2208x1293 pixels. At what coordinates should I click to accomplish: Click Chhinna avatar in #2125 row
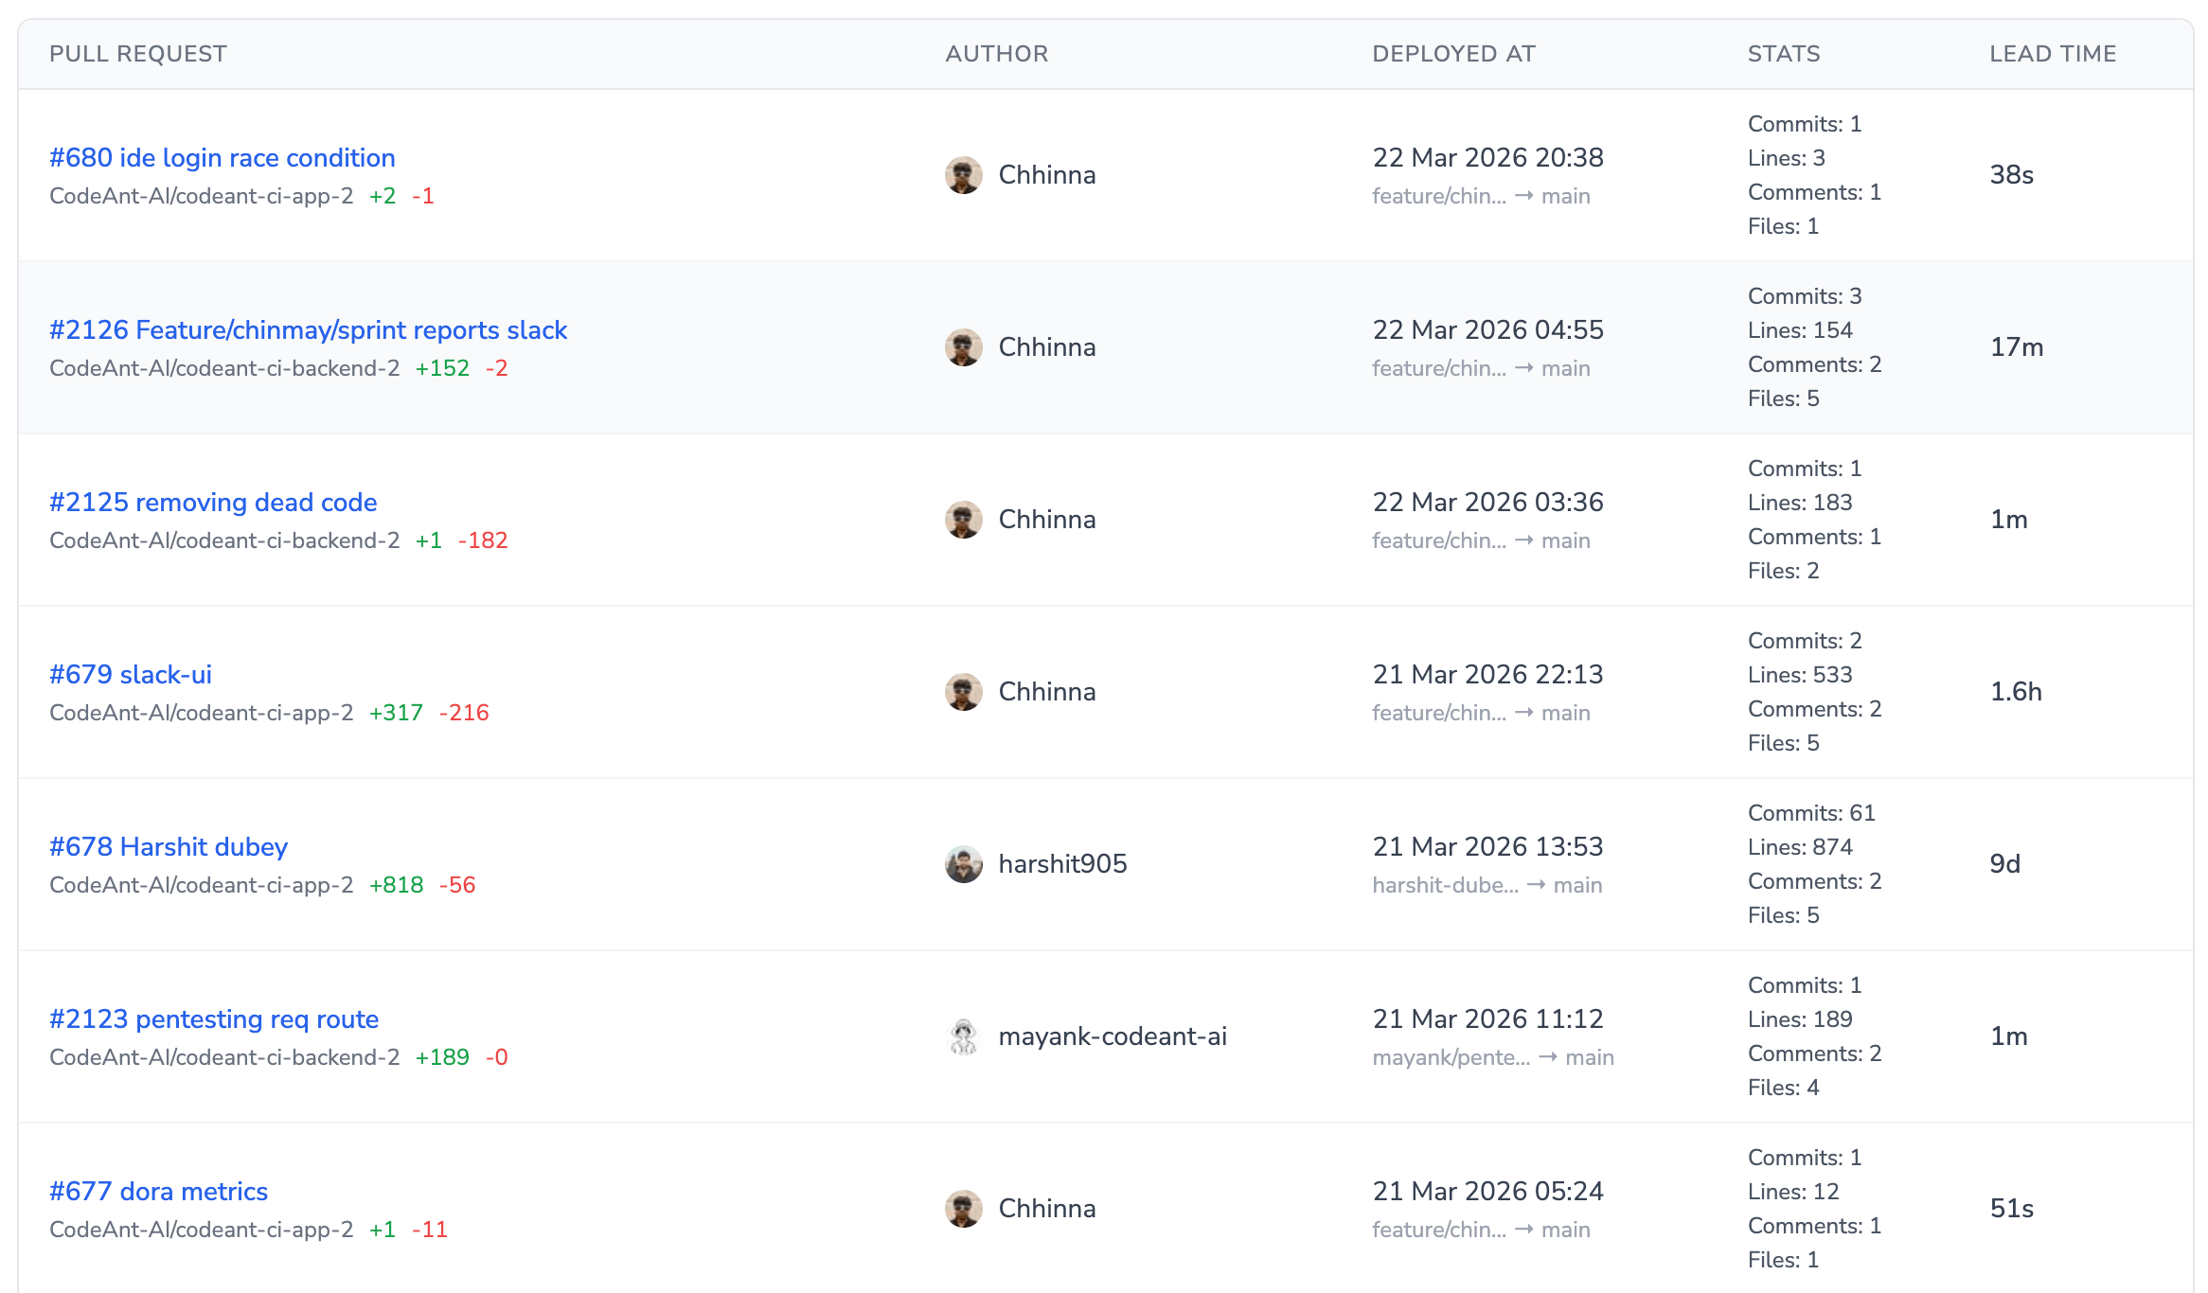(964, 520)
